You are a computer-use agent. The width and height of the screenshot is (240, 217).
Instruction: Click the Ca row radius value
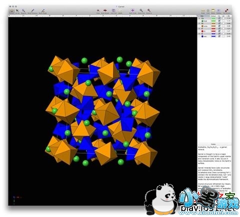(x=228, y=18)
